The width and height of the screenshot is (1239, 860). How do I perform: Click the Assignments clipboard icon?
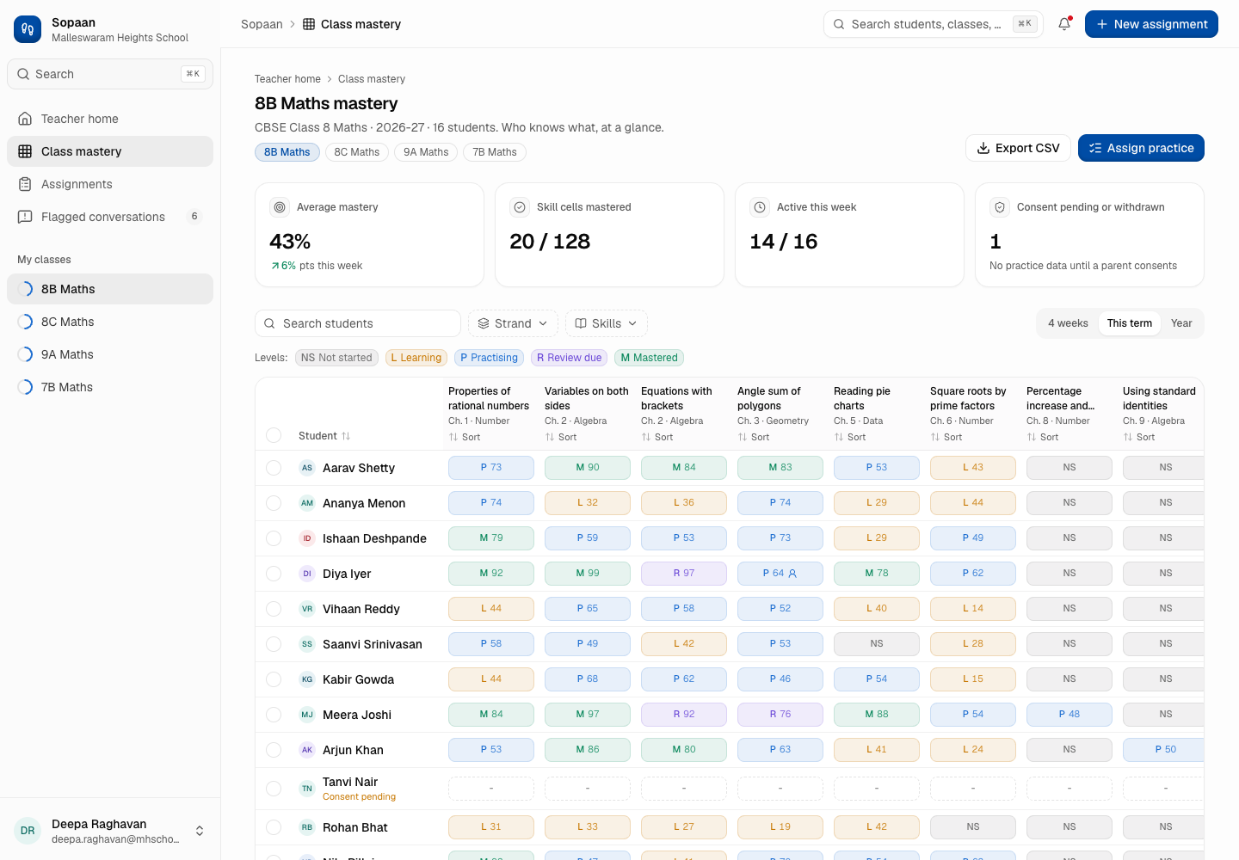[x=25, y=184]
